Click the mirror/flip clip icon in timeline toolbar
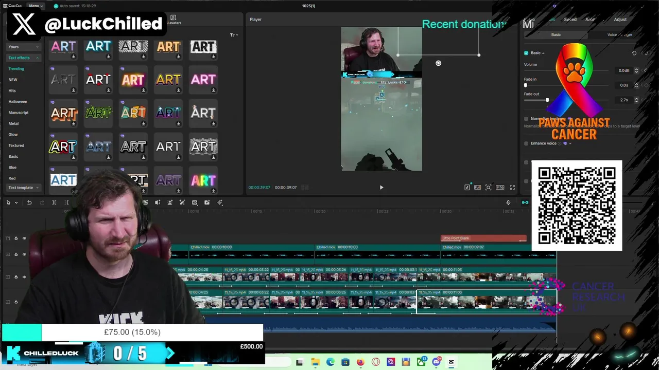The image size is (659, 370). (x=158, y=202)
